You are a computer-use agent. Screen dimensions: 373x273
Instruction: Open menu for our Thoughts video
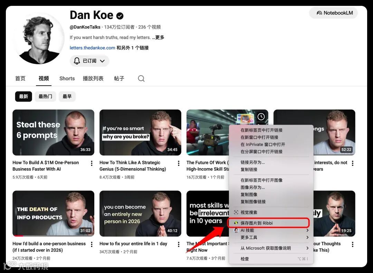click(x=353, y=244)
